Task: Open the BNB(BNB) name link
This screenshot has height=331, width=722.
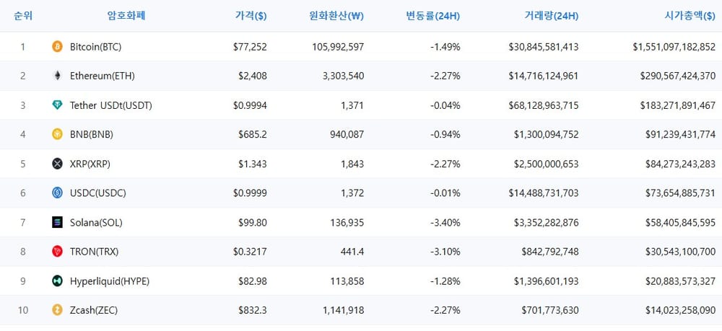Action: coord(92,134)
